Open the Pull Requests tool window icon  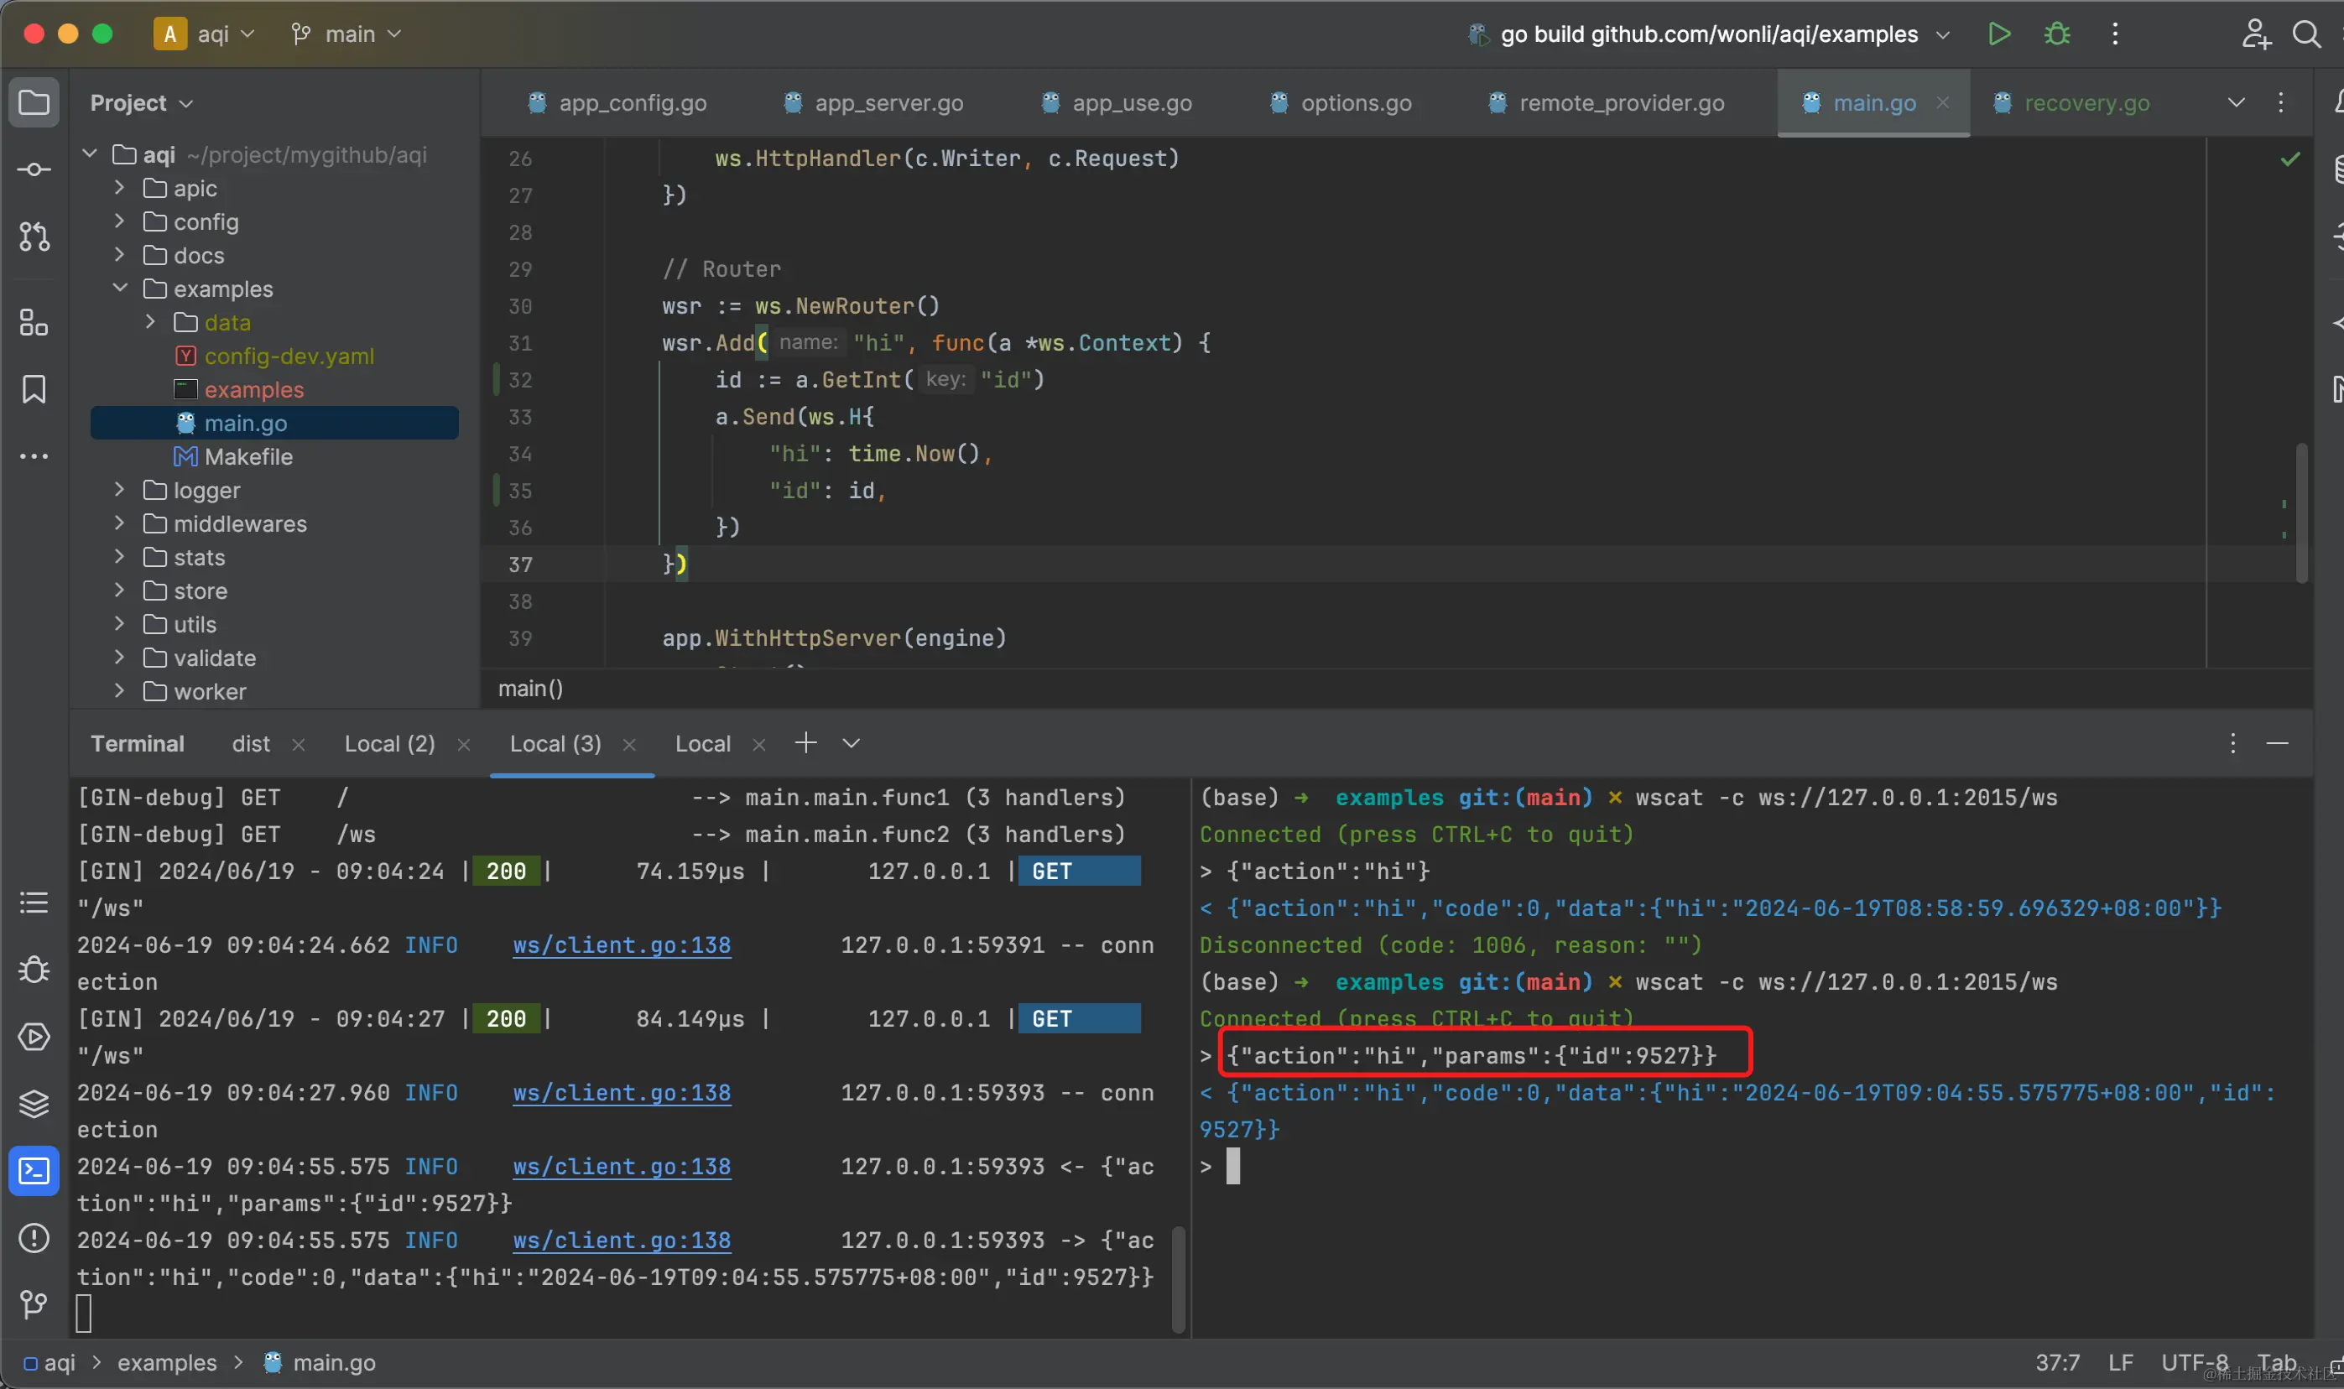tap(34, 237)
